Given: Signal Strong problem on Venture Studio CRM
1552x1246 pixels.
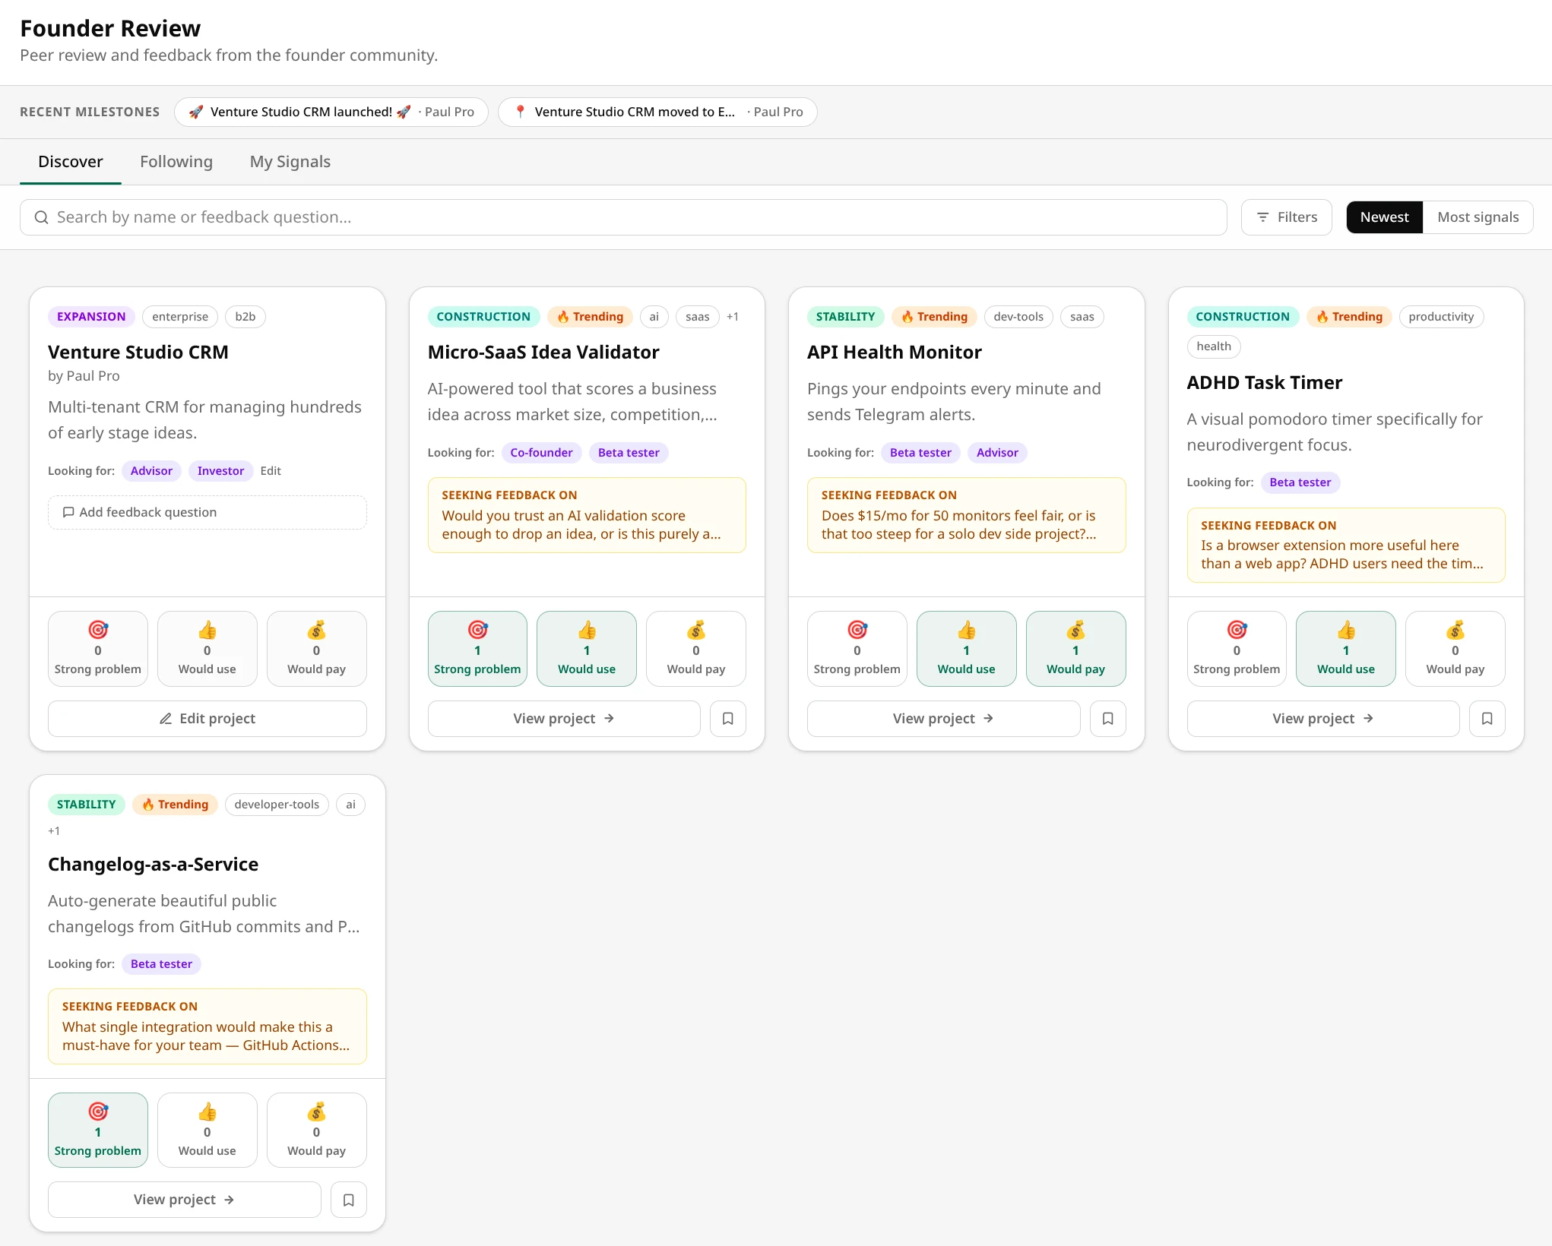Looking at the screenshot, I should coord(97,648).
